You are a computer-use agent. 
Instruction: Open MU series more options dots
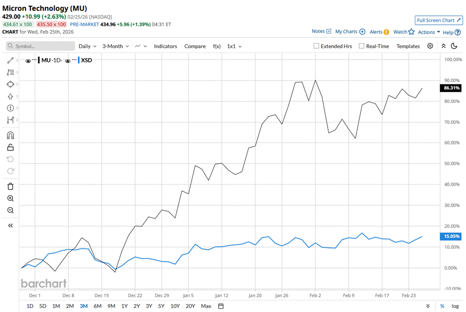[34, 60]
